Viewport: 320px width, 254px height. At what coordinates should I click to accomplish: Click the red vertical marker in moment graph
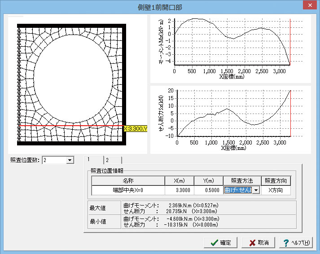click(290, 43)
